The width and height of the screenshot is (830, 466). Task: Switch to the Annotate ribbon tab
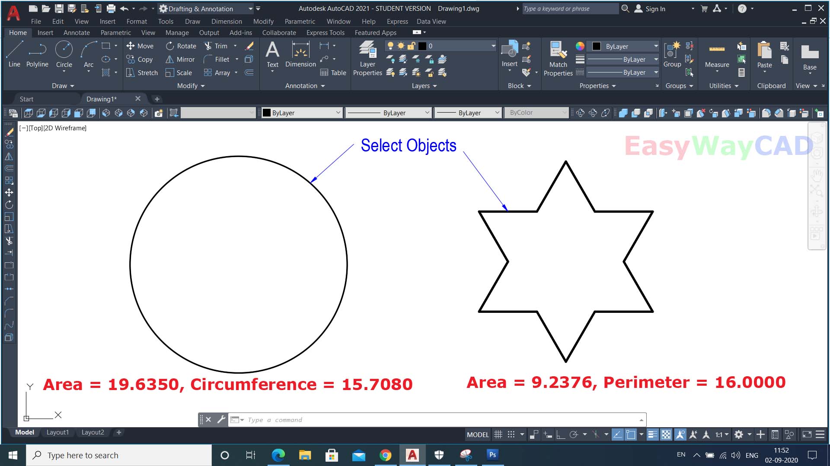(77, 32)
